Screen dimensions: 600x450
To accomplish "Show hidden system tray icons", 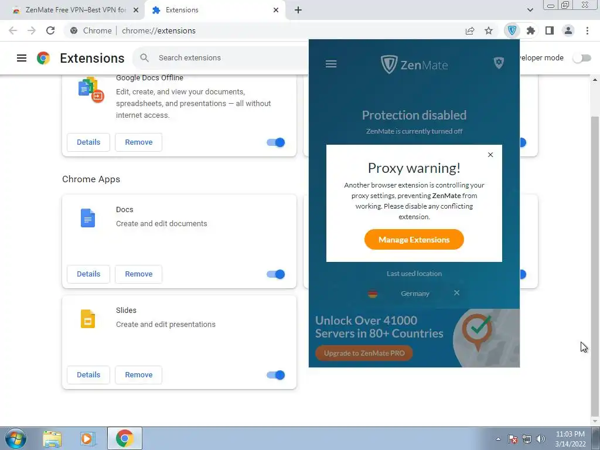I will coord(498,439).
